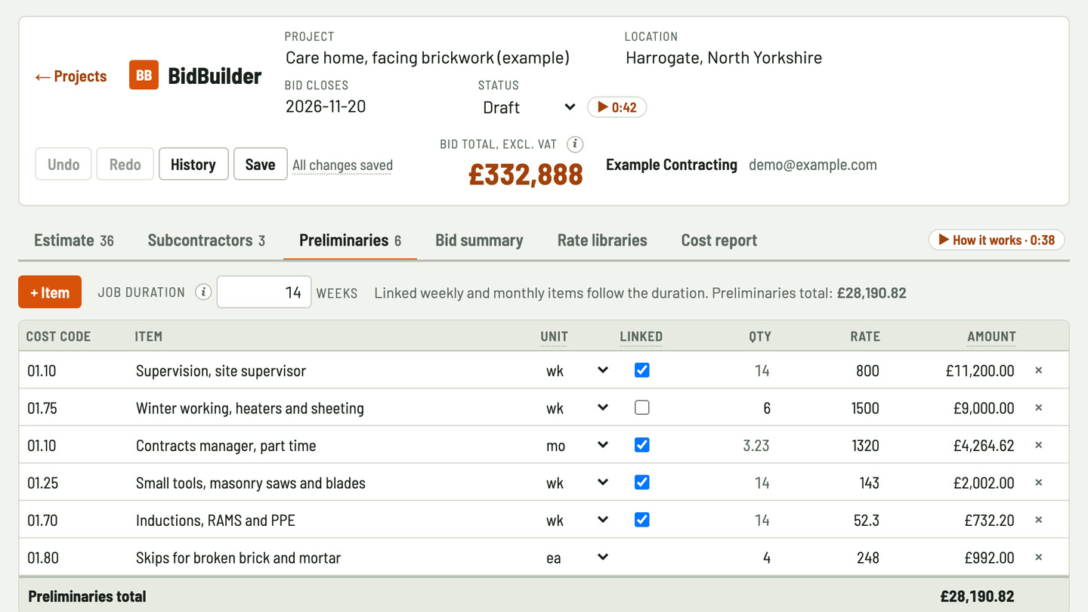Viewport: 1088px width, 612px height.
Task: Click the bid closes date 2026-11-20
Action: [x=326, y=107]
